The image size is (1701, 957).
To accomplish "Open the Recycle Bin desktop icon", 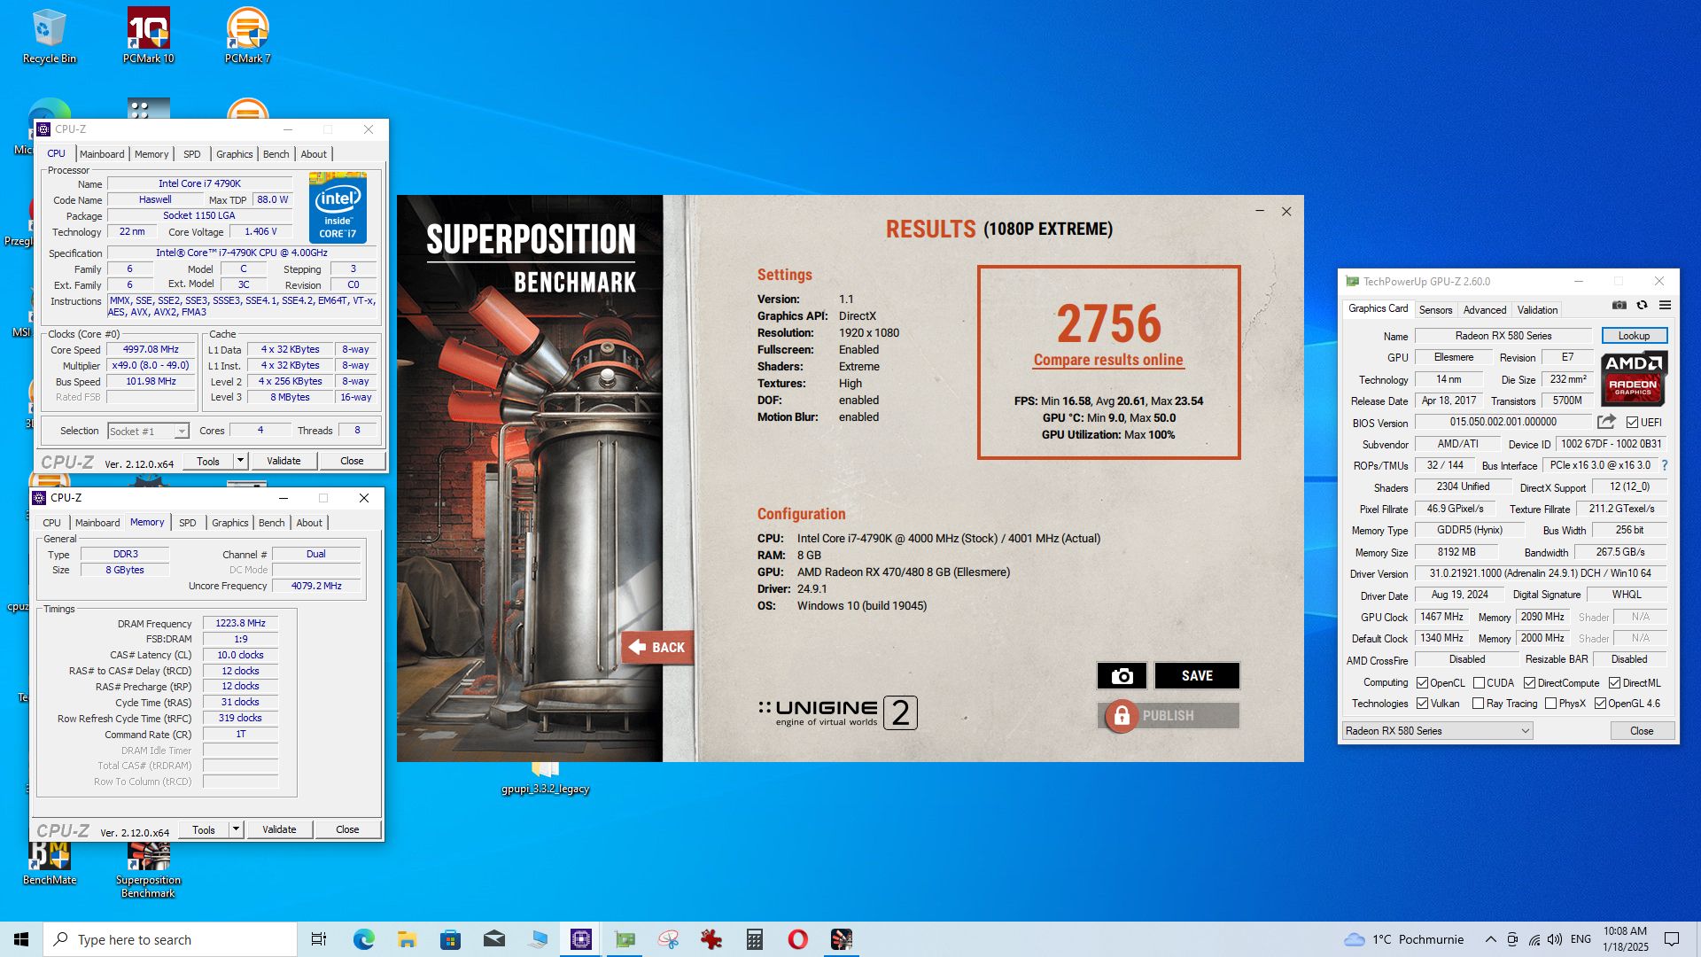I will (49, 35).
